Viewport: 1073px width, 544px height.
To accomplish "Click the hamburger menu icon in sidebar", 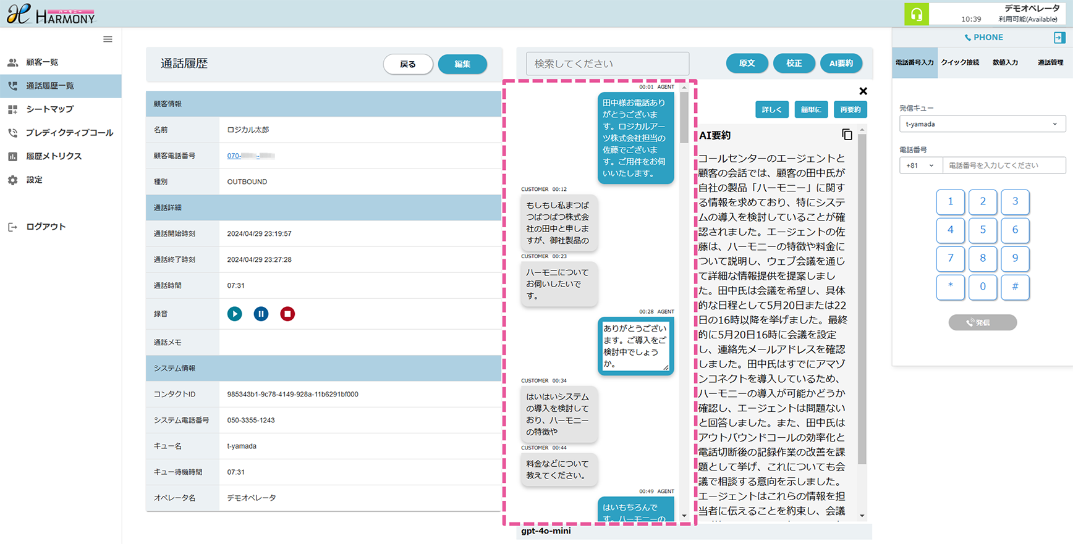I will click(x=108, y=40).
